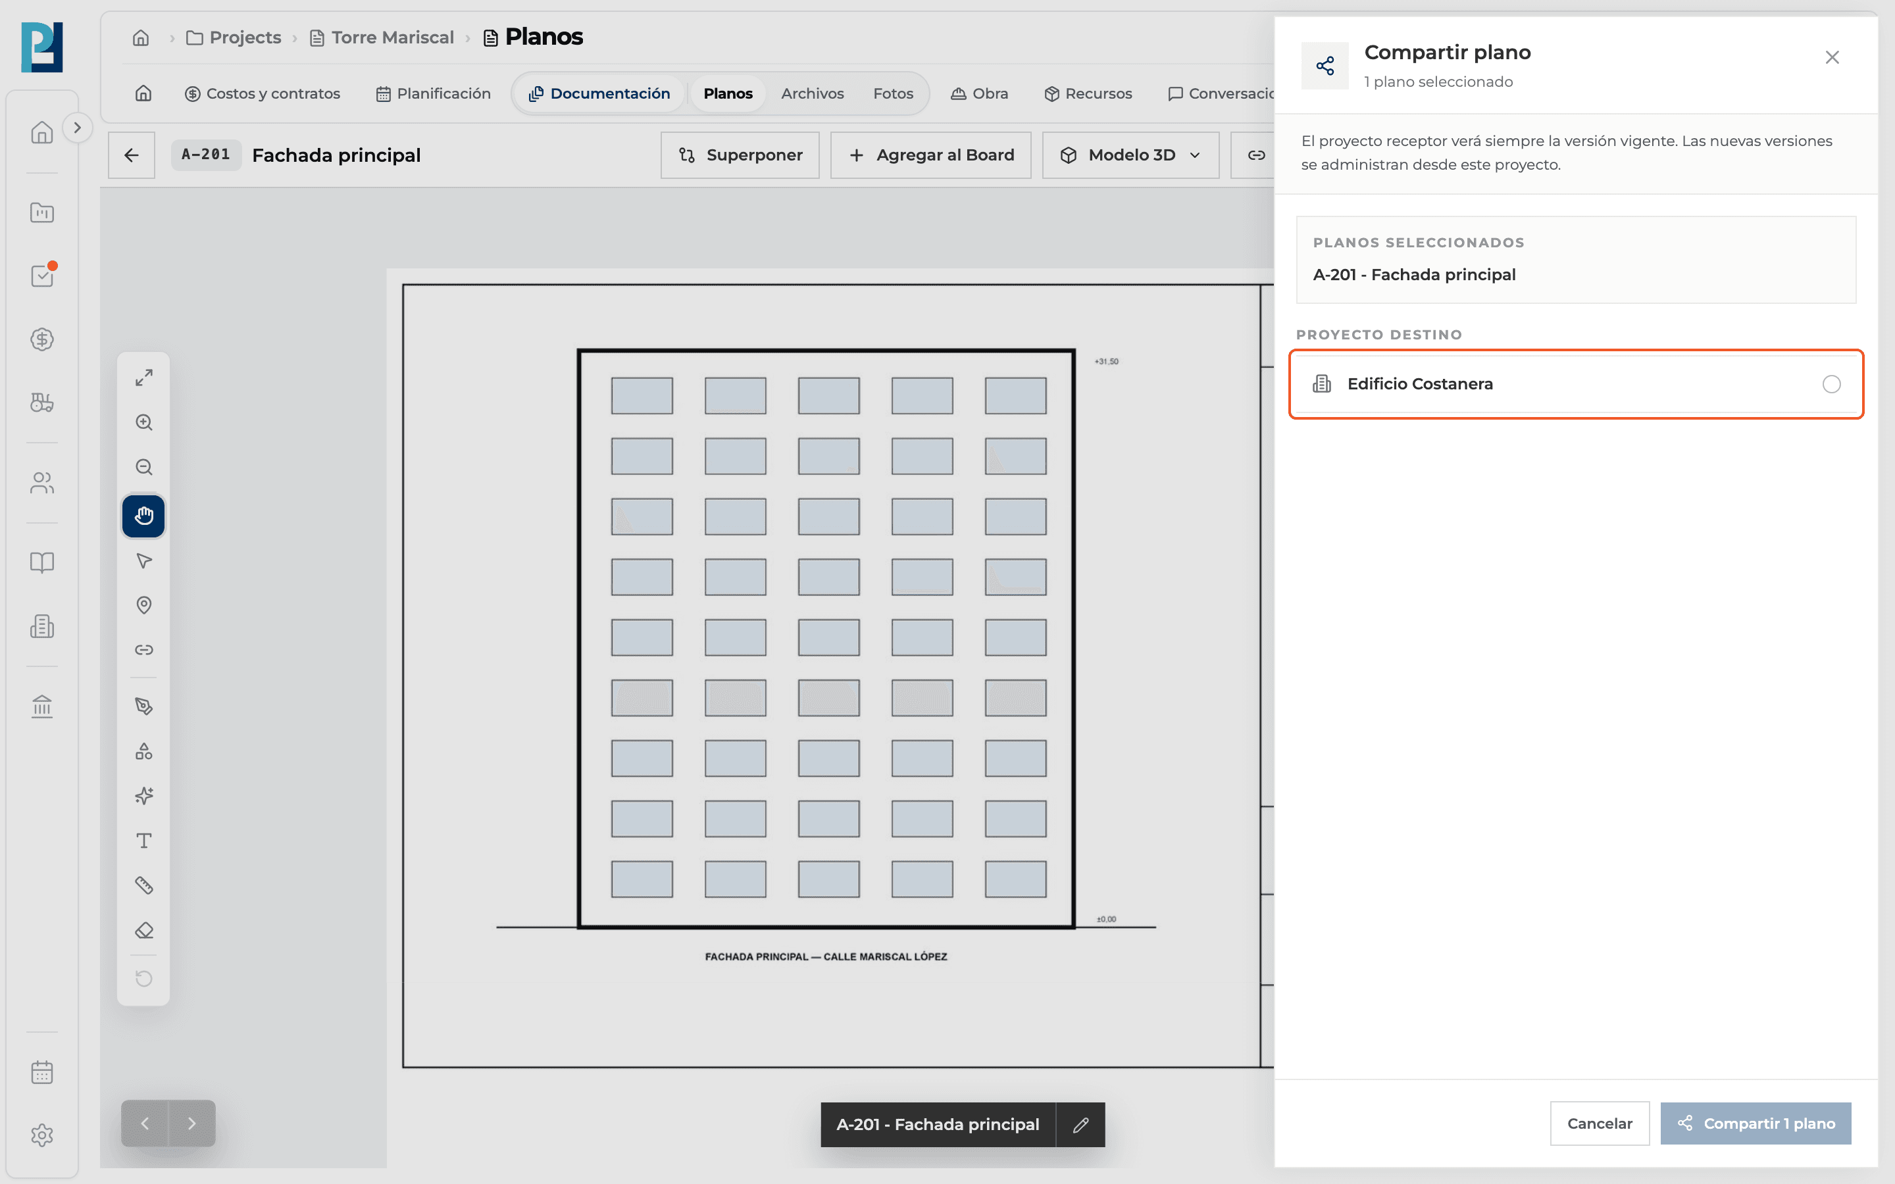Click the facade drawing on the plan
The height and width of the screenshot is (1184, 1895).
click(x=826, y=638)
